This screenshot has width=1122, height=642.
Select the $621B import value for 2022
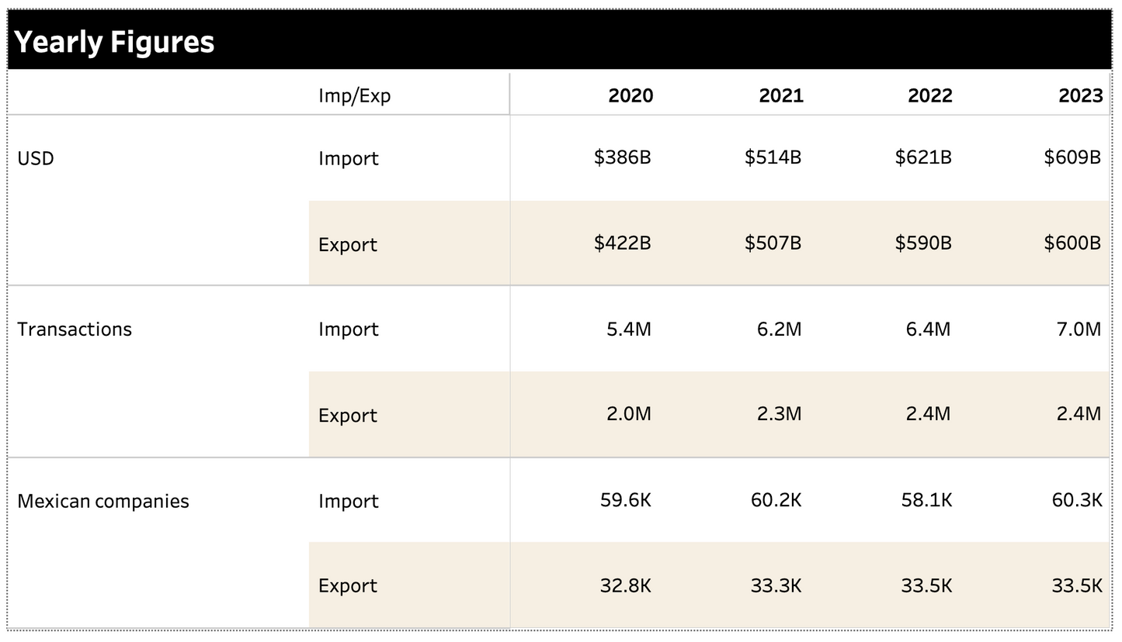click(922, 157)
